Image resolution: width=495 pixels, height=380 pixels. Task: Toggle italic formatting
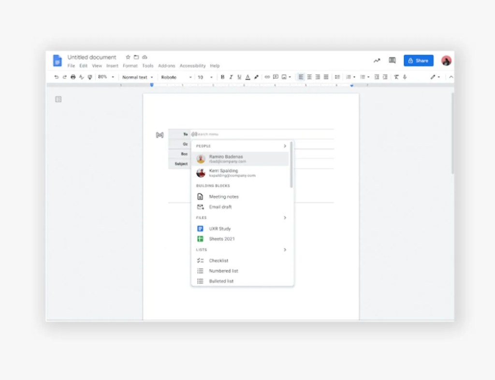230,77
